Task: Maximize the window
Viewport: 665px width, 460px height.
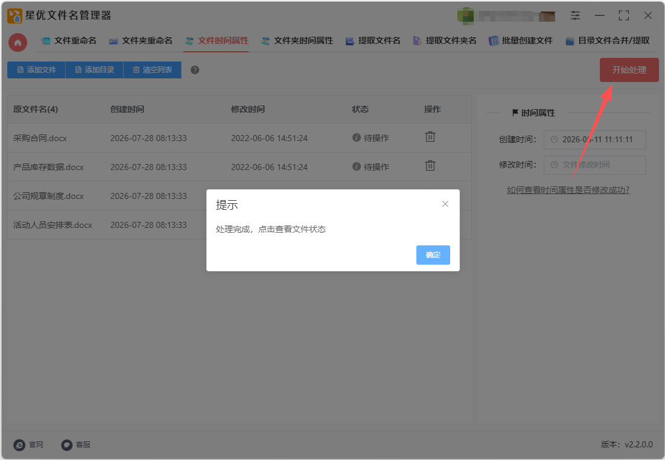Action: point(623,16)
